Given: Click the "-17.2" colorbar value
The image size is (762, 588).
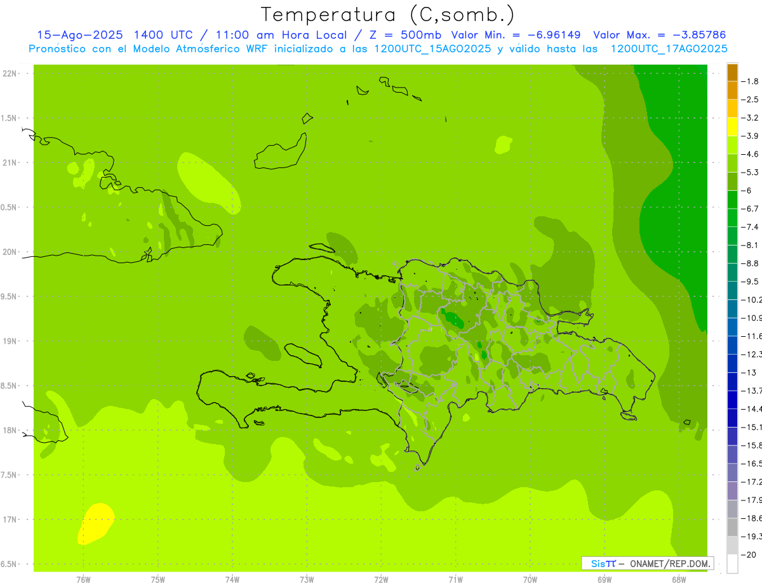Looking at the screenshot, I should [752, 482].
